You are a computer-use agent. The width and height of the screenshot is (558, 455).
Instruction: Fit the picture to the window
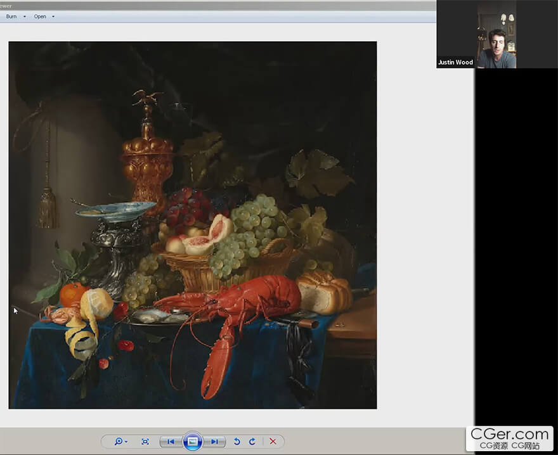pyautogui.click(x=145, y=442)
